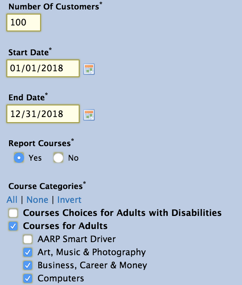
Task: Open the End Date calendar picker
Action: point(89,115)
